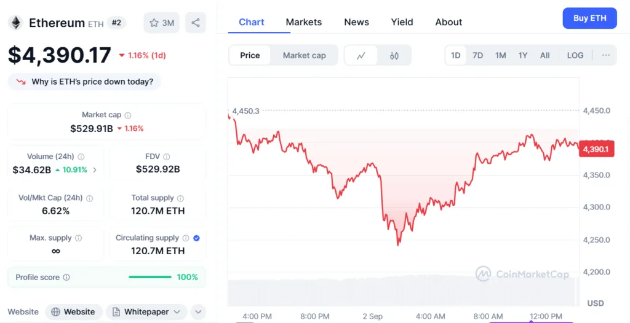Click 'Why is ETH's price down today?'
The height and width of the screenshot is (323, 630).
[x=85, y=82]
